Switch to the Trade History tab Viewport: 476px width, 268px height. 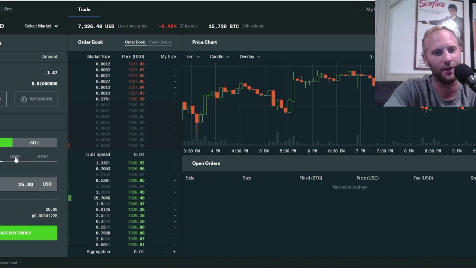pyautogui.click(x=160, y=42)
